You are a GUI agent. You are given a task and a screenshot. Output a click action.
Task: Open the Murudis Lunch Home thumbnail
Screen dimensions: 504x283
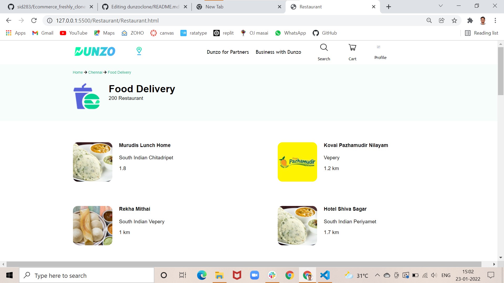(92, 162)
